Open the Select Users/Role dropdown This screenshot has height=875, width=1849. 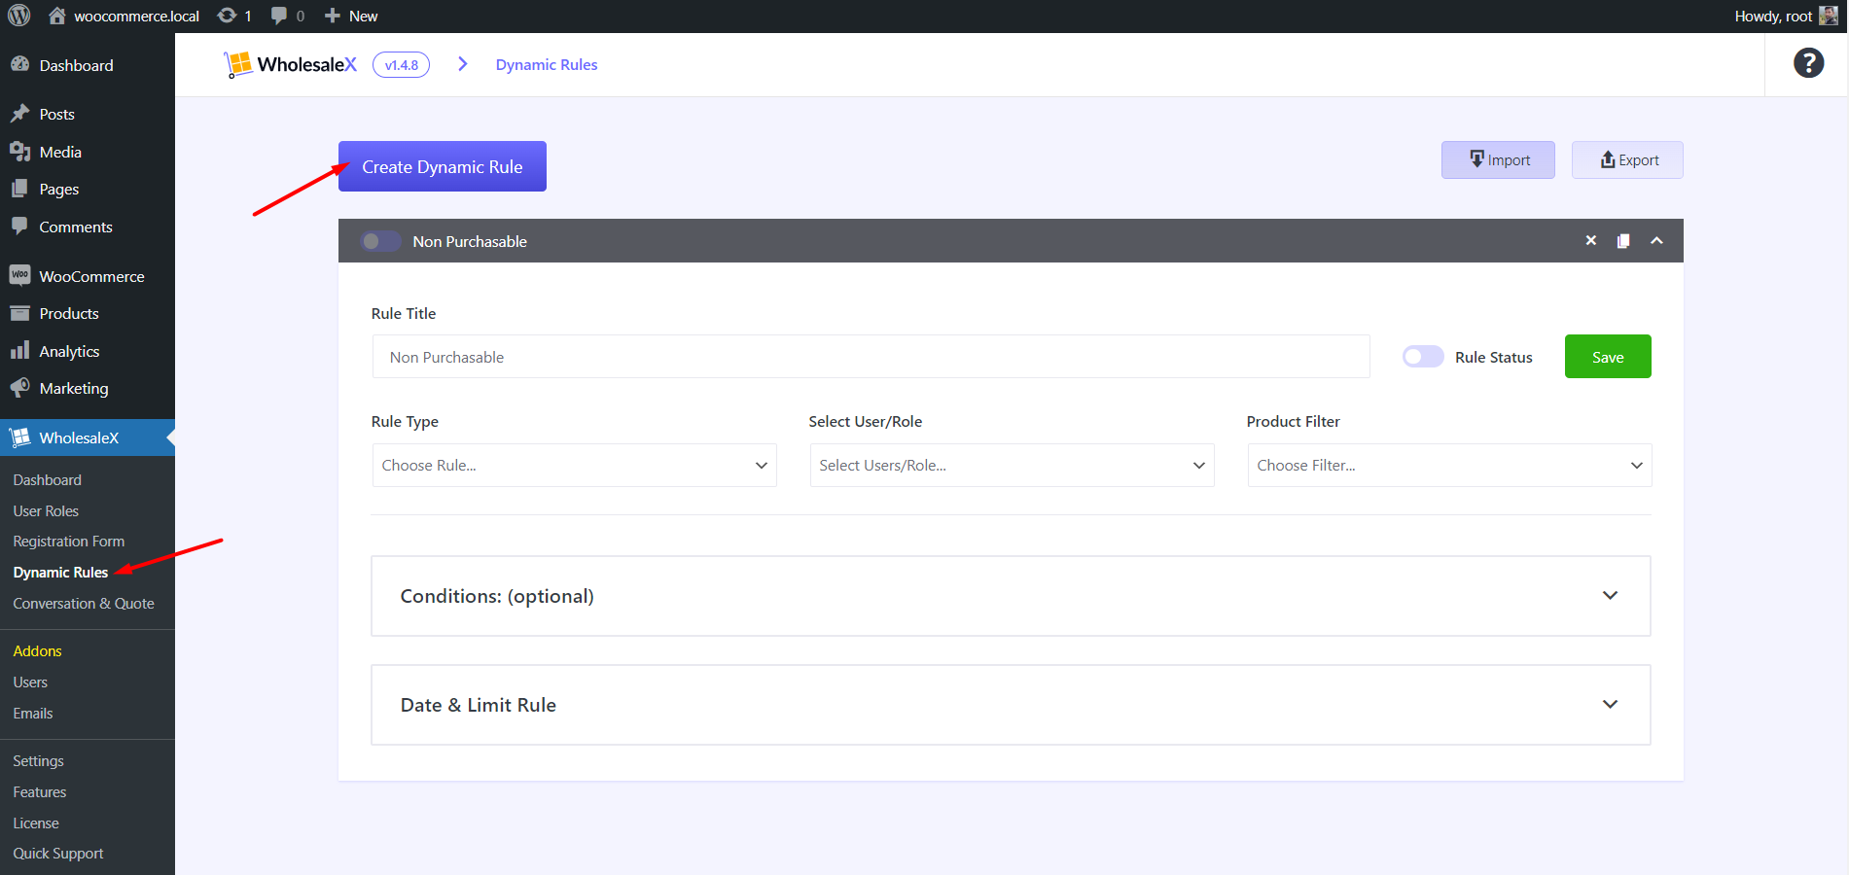pos(1012,465)
